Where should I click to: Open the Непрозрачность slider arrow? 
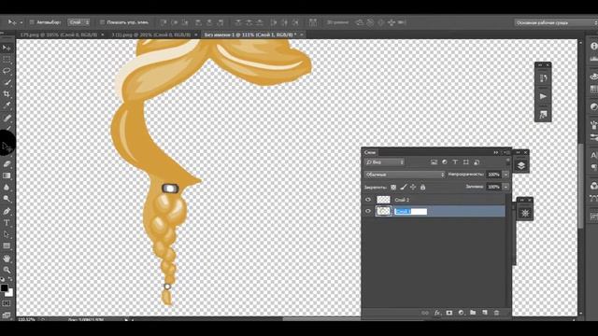pos(506,175)
